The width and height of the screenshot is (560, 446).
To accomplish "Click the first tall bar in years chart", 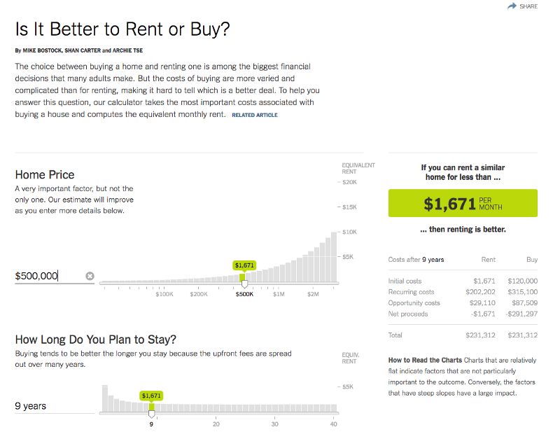I will 104,398.
